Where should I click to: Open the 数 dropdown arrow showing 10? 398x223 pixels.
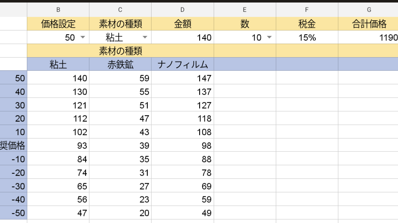[269, 38]
